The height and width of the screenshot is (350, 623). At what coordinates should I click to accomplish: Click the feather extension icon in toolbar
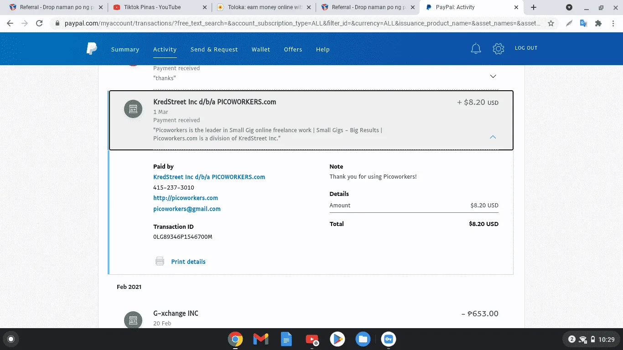point(569,23)
